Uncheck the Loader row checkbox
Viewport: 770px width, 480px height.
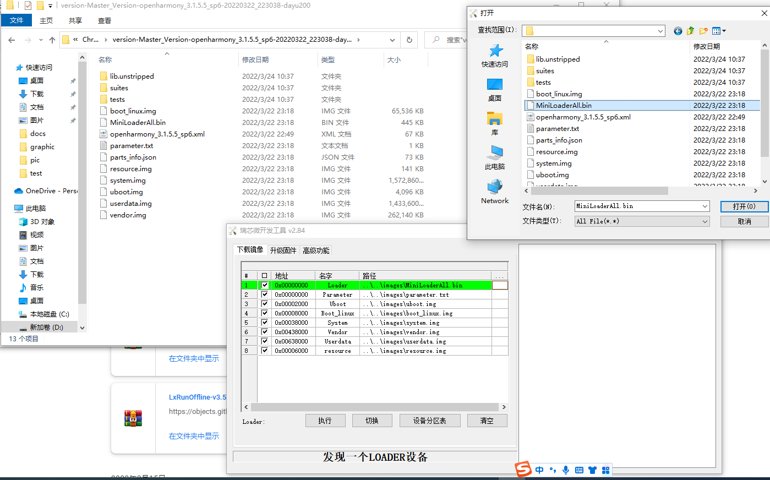(x=265, y=285)
